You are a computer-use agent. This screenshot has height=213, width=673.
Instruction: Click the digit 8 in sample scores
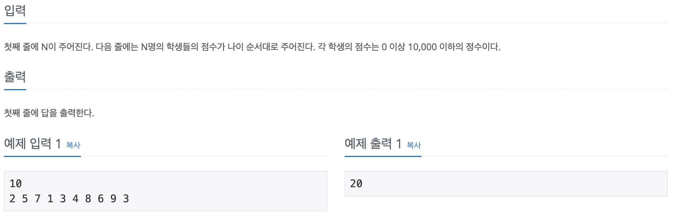coord(88,199)
